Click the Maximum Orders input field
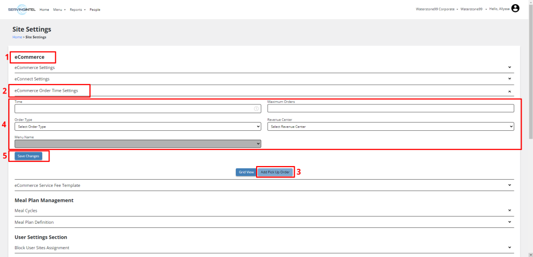 [390, 109]
